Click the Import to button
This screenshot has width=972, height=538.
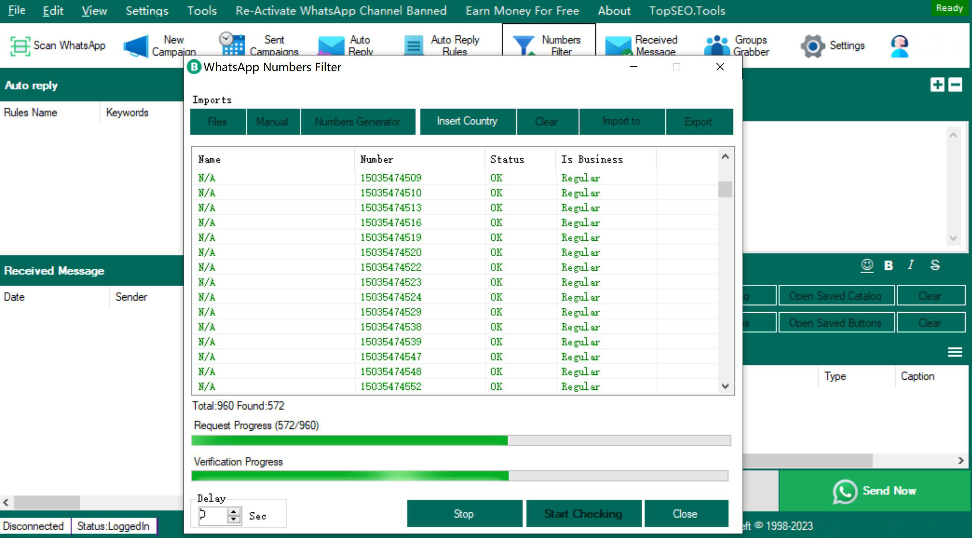pos(621,122)
